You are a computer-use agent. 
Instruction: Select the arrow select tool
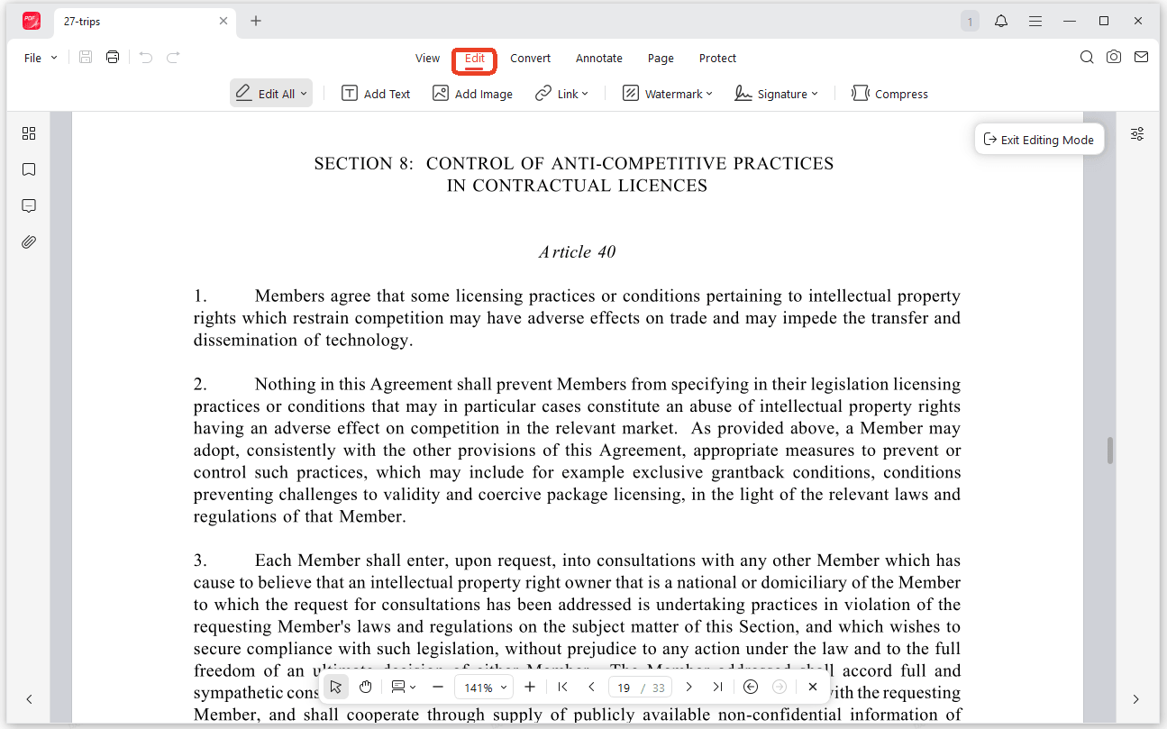click(x=336, y=687)
